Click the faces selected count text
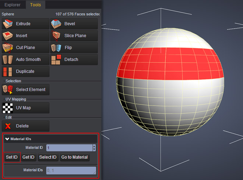 [x=77, y=14]
